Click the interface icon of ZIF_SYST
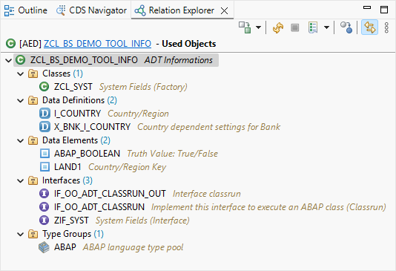Image resolution: width=396 pixels, height=271 pixels. [44, 221]
